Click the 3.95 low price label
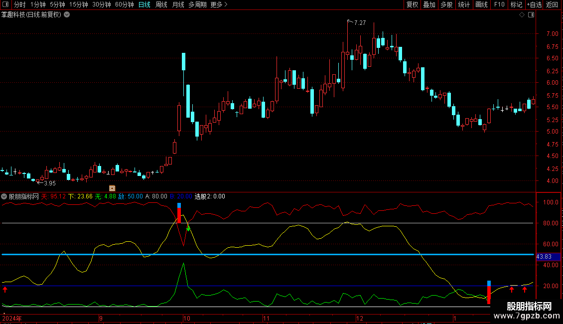The width and height of the screenshot is (563, 324). (x=49, y=183)
